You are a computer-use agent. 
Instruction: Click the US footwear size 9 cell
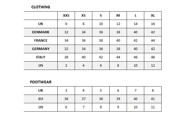tap(118, 107)
